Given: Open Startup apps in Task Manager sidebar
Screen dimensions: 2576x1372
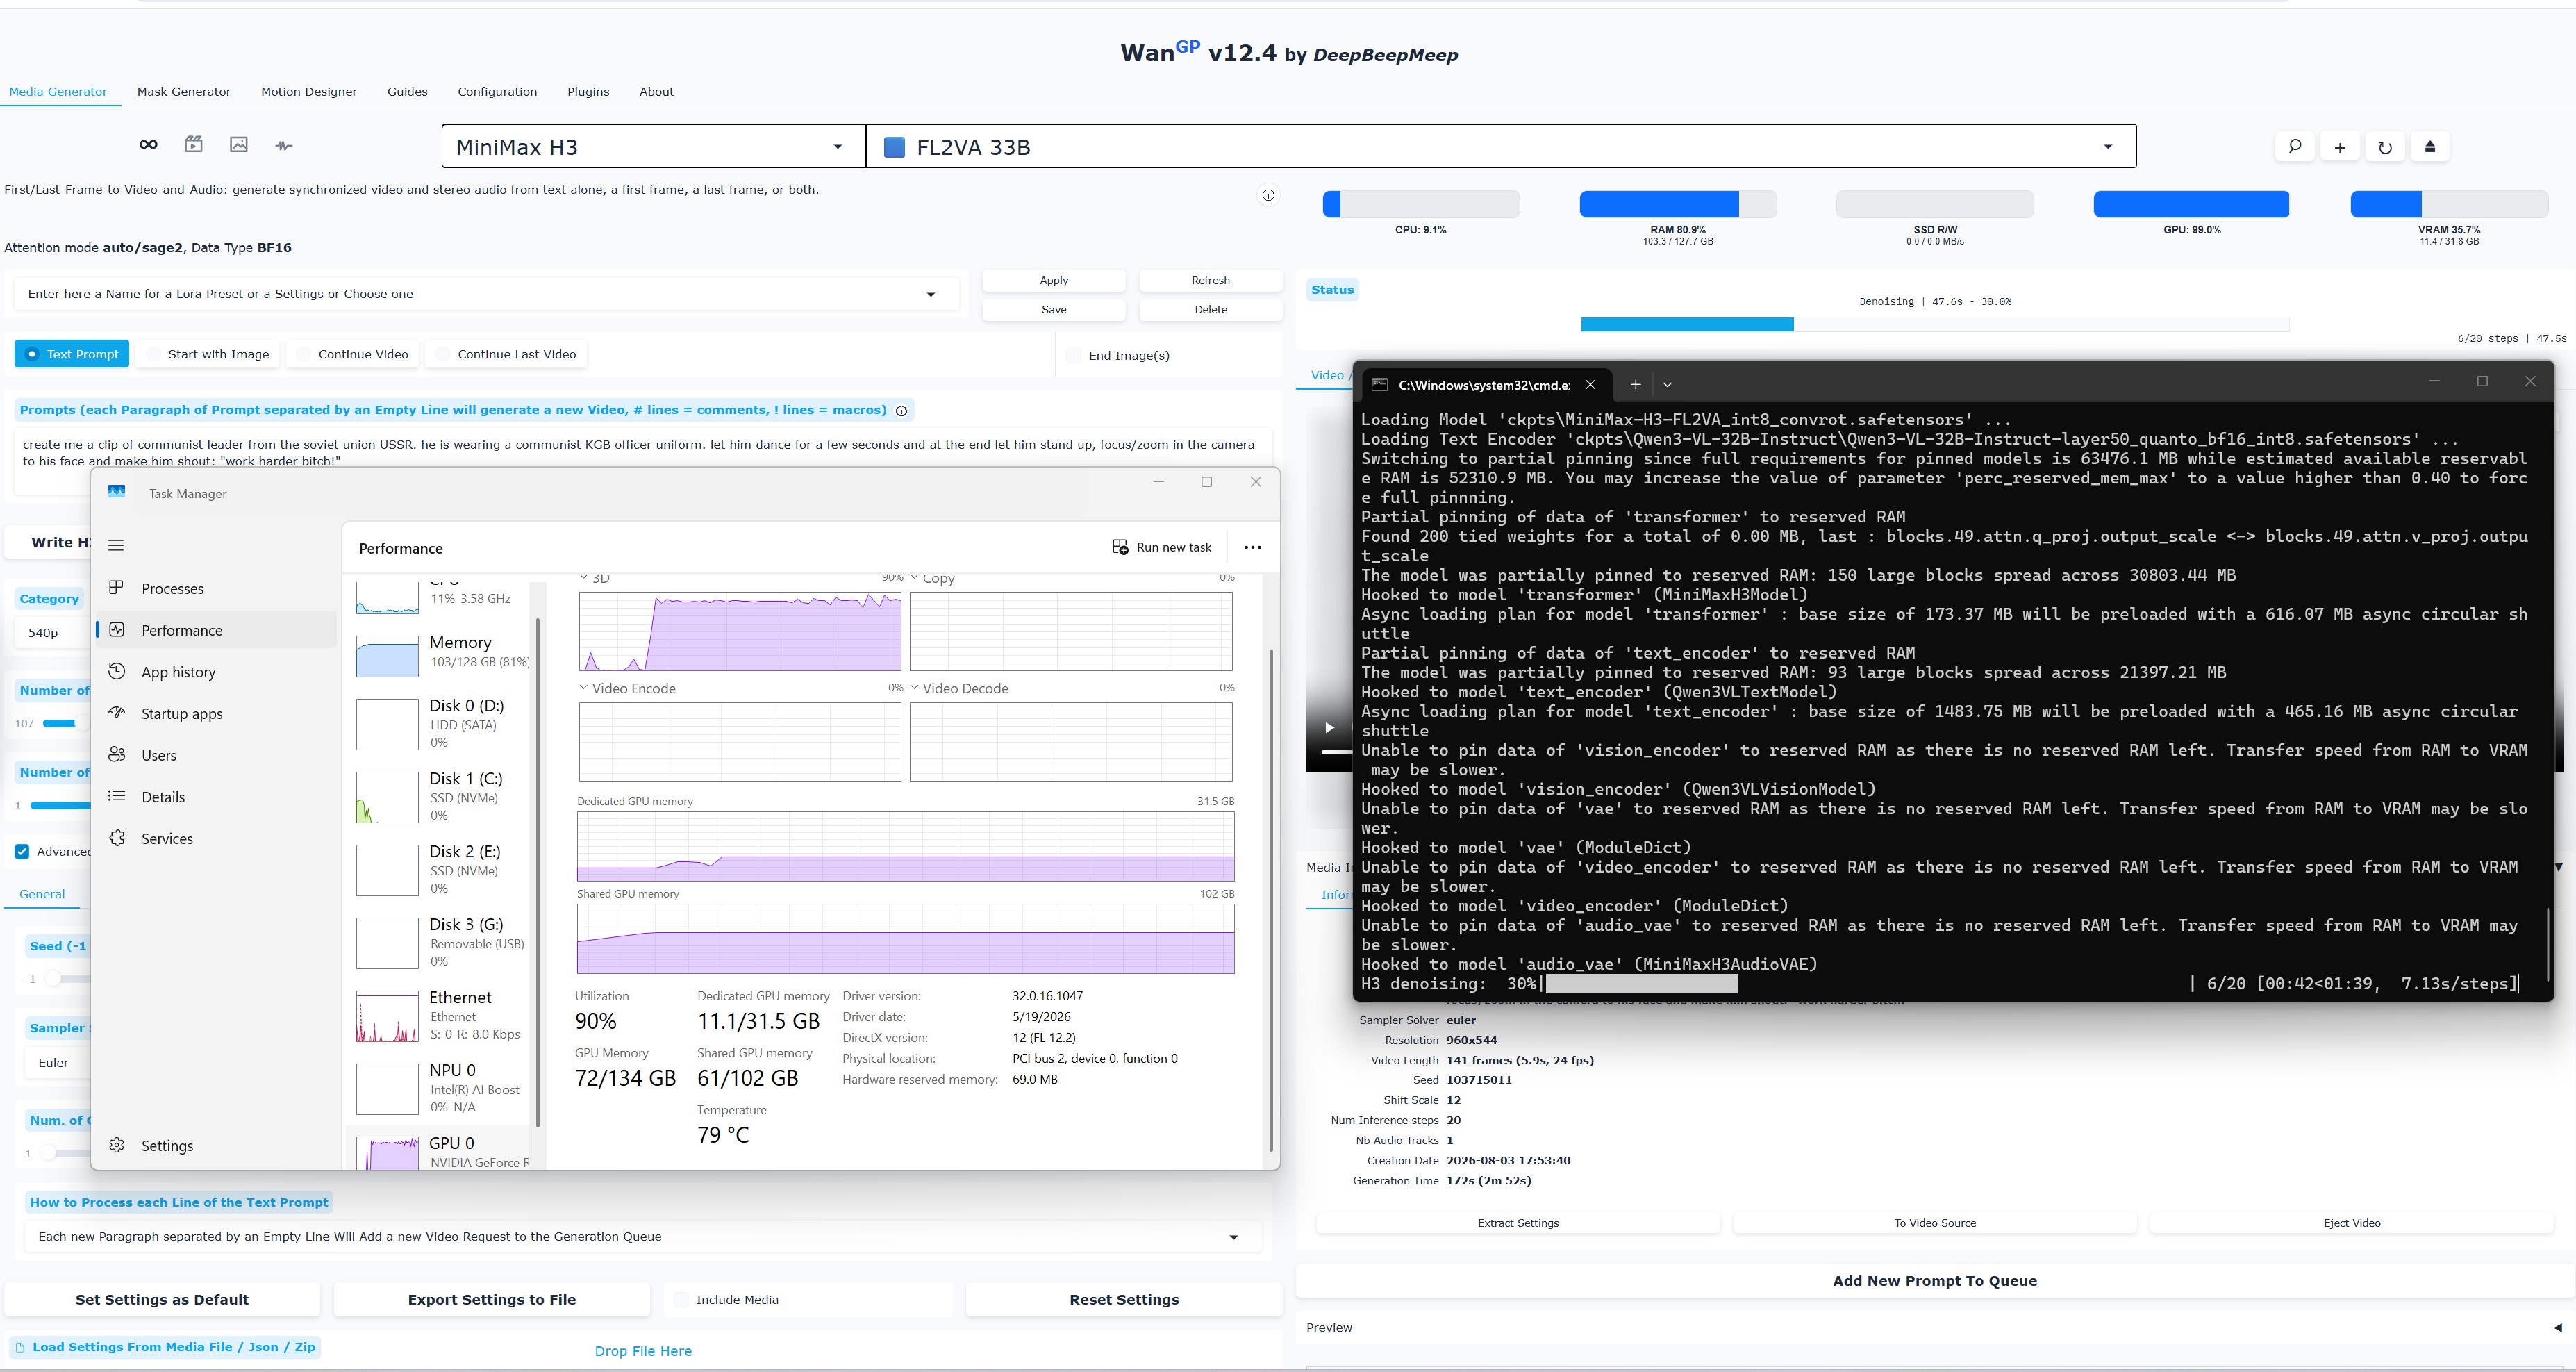Looking at the screenshot, I should 217,714.
